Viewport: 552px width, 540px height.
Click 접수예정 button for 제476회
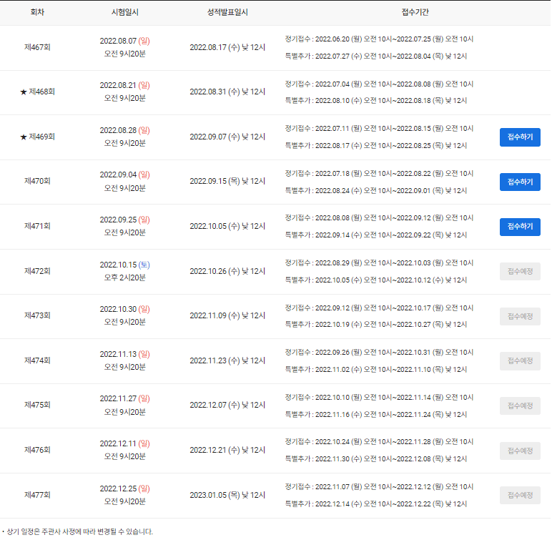[x=520, y=451]
